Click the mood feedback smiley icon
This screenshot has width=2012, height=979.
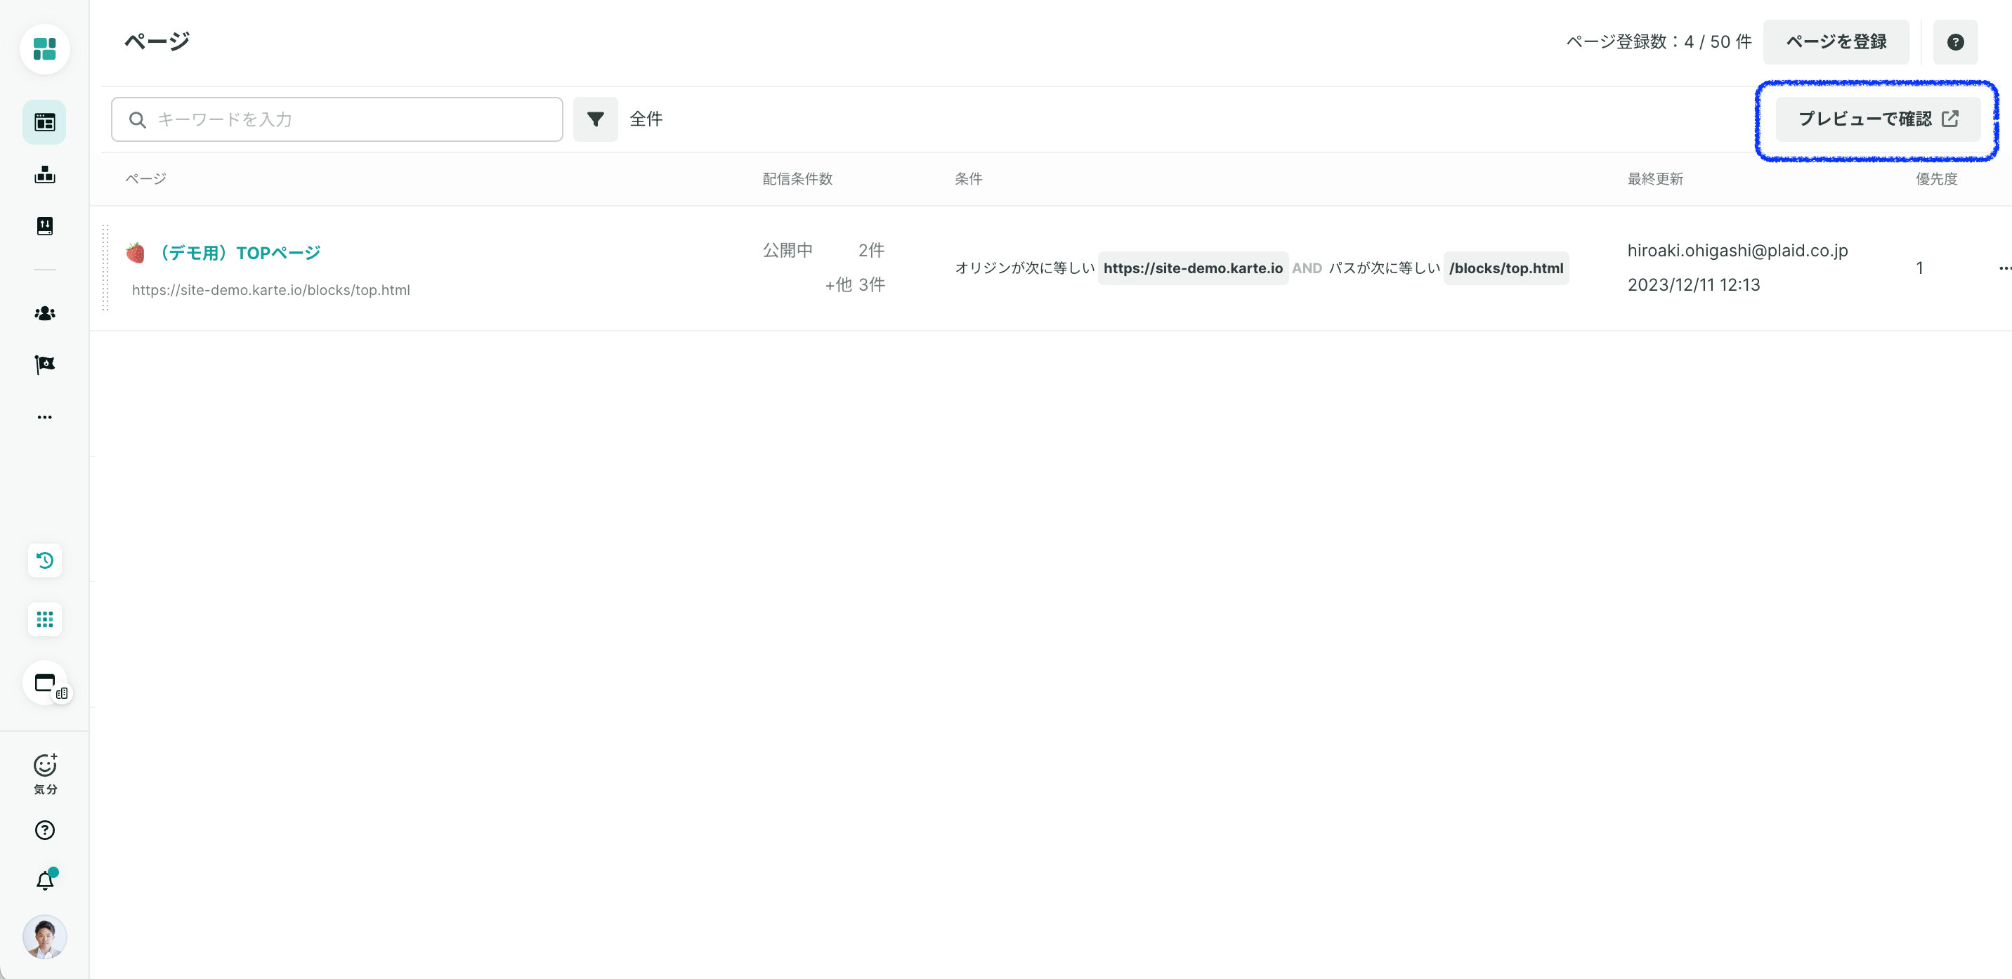44,774
